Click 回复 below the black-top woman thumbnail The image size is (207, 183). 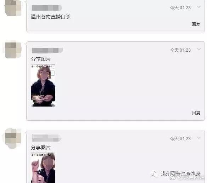click(196, 113)
